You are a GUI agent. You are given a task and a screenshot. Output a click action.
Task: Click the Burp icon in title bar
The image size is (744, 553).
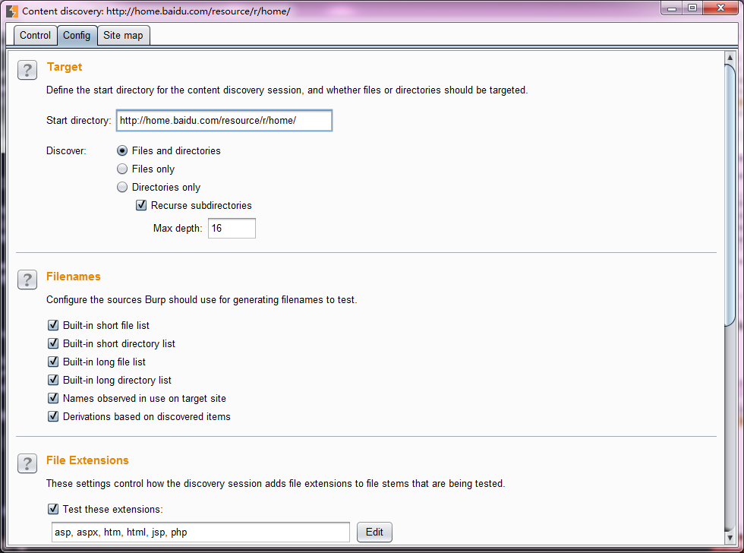(13, 11)
